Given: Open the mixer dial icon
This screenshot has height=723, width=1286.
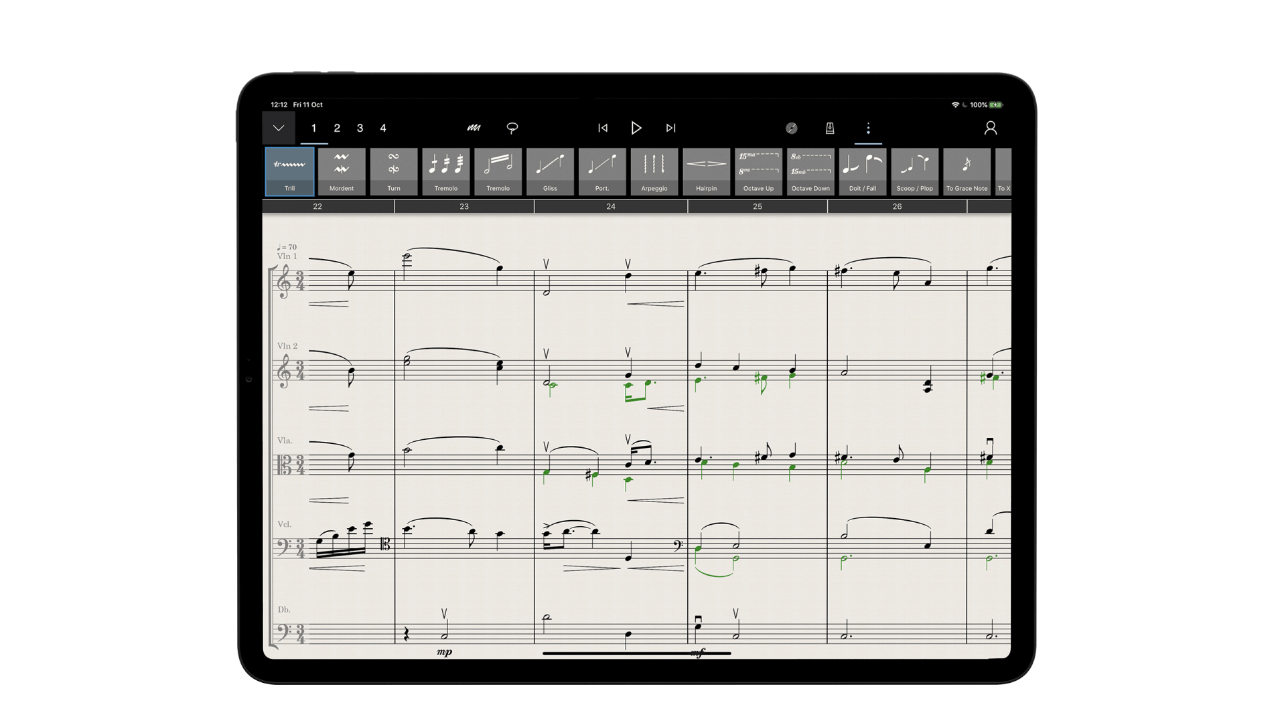Looking at the screenshot, I should 792,128.
